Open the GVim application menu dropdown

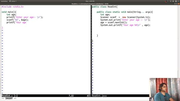(x=13, y=1)
